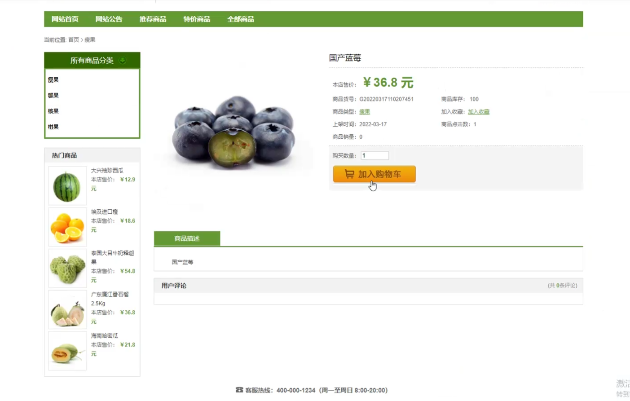Click the main blueberry product image

(x=234, y=132)
